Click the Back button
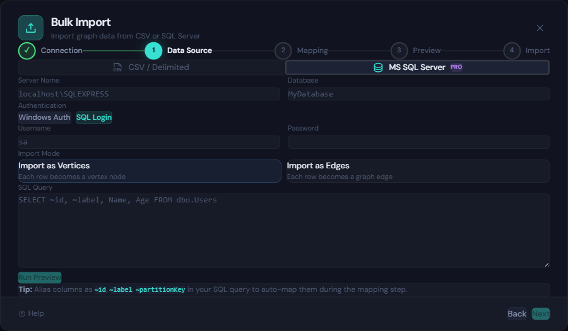The width and height of the screenshot is (568, 331). (x=517, y=313)
